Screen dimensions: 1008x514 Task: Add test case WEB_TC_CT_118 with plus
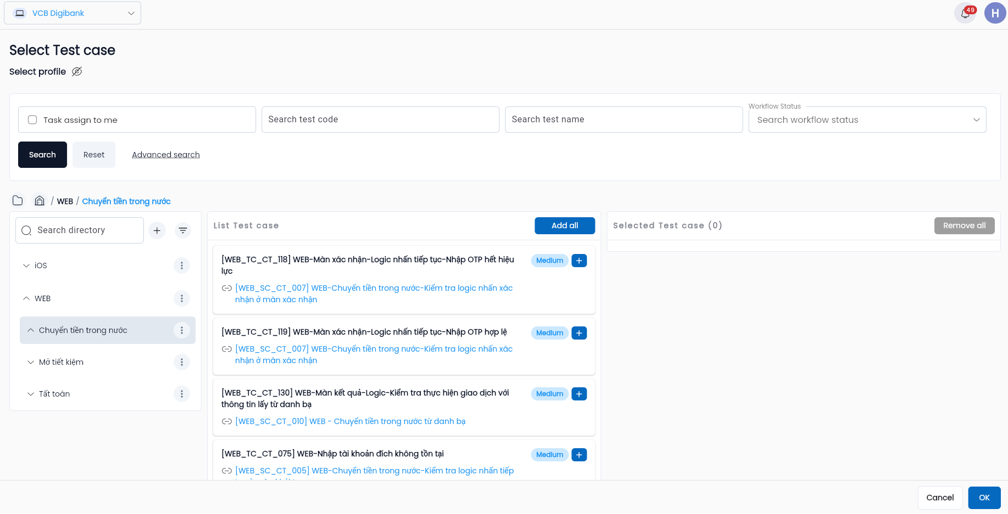point(579,261)
